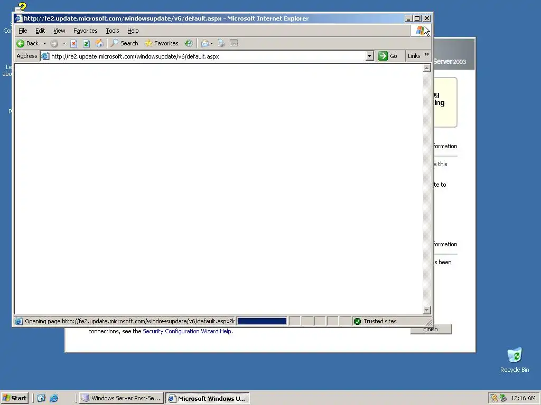The image size is (541, 405).
Task: Select Microsoft Windows Update taskbar button
Action: pyautogui.click(x=207, y=399)
